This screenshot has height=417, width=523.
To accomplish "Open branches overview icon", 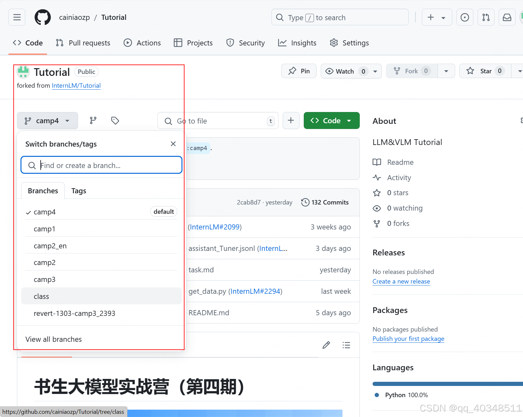I will coord(93,120).
